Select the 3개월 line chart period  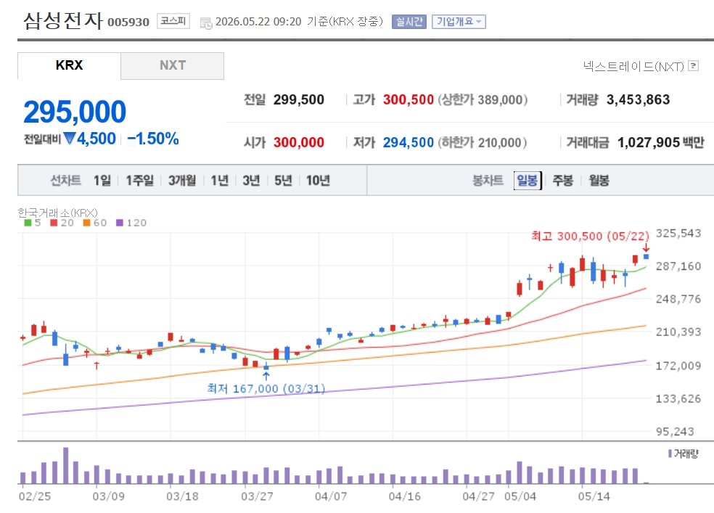182,181
